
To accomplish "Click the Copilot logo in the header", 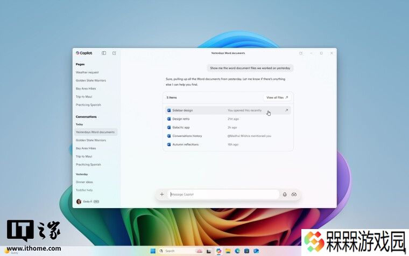I will pyautogui.click(x=84, y=53).
